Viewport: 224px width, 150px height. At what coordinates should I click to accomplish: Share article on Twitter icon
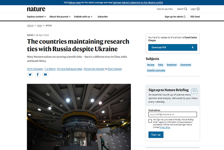coord(30,75)
